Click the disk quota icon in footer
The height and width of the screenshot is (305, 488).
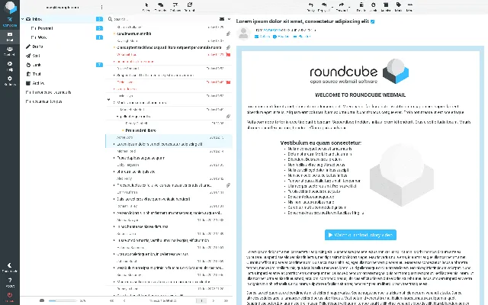[x=42, y=300]
